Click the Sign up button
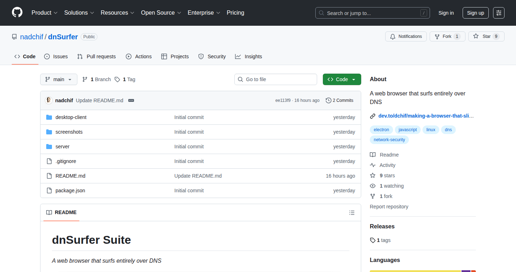 (x=476, y=13)
